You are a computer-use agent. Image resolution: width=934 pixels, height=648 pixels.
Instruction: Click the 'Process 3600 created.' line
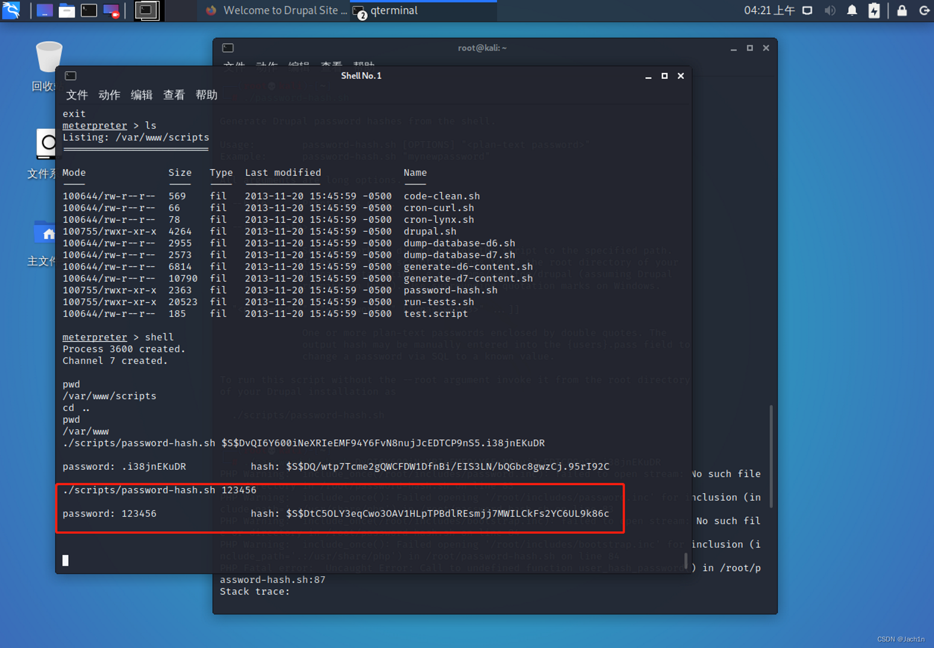click(124, 349)
